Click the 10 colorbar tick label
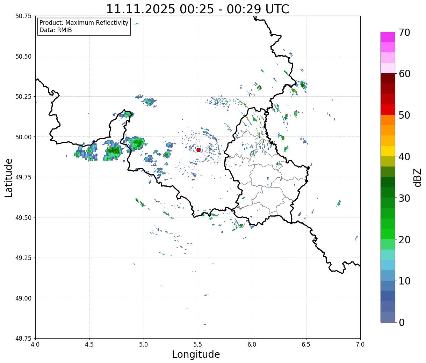The height and width of the screenshot is (363, 426). click(x=404, y=281)
